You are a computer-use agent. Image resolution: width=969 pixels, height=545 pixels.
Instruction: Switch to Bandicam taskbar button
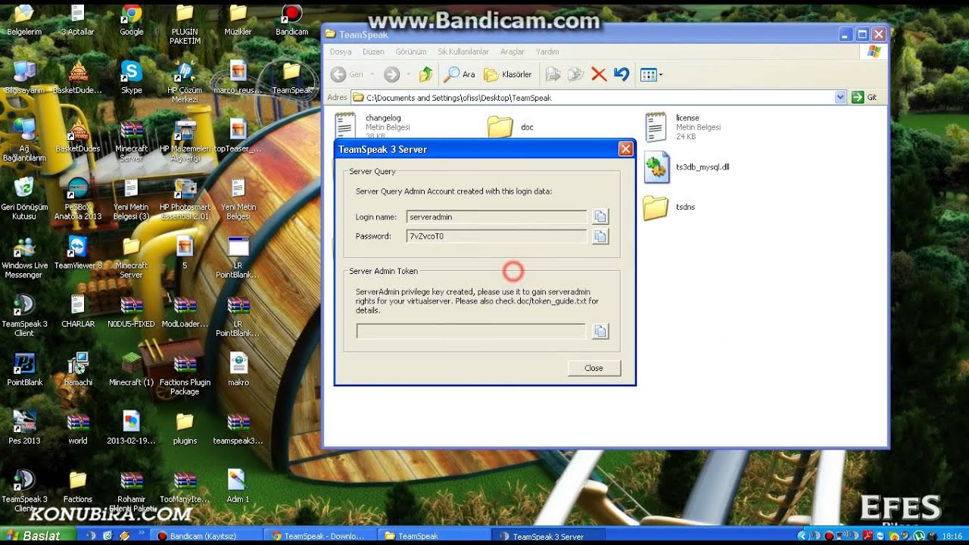click(206, 536)
